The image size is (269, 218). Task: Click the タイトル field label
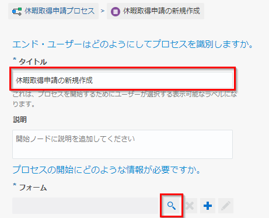tap(33, 62)
